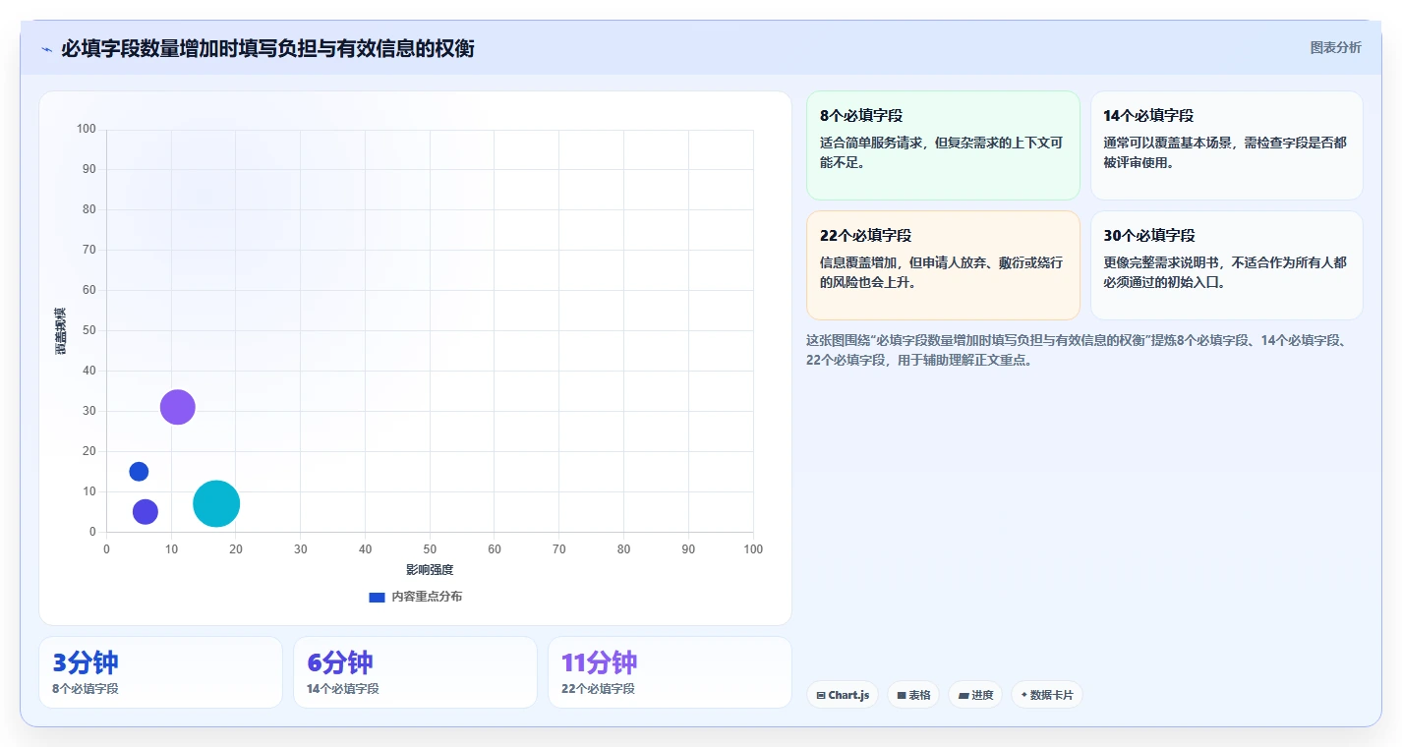Click the 数据卡片 chip's sparkle icon
The width and height of the screenshot is (1402, 747).
coord(1023,695)
